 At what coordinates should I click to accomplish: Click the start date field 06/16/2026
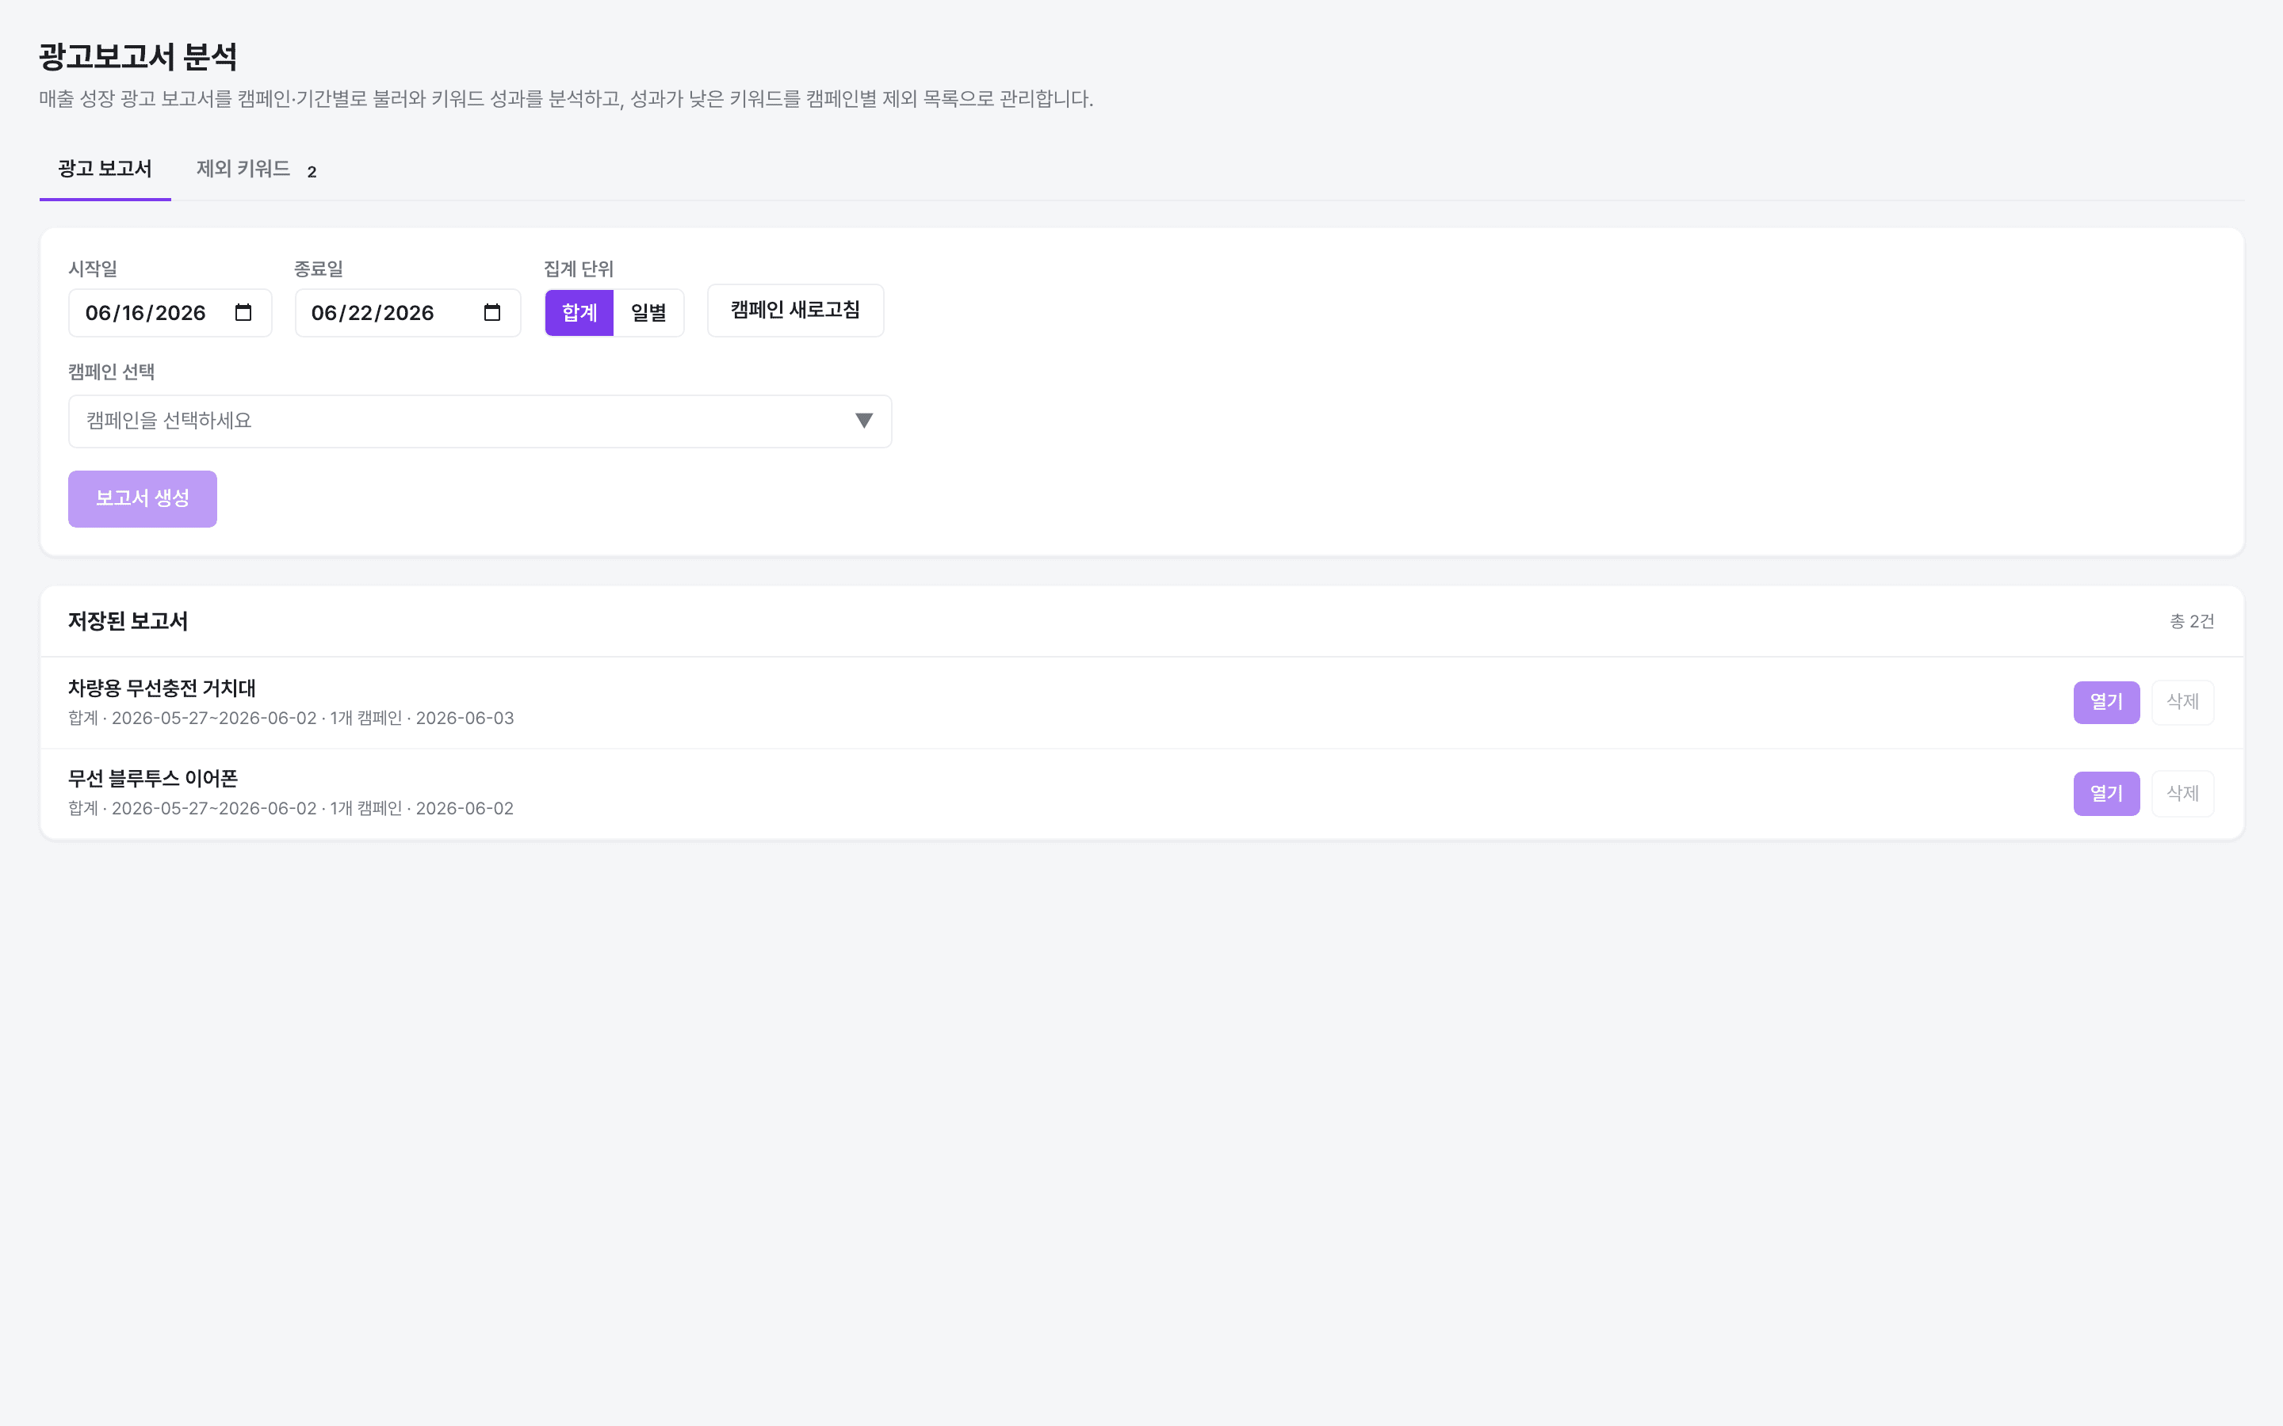tap(170, 313)
